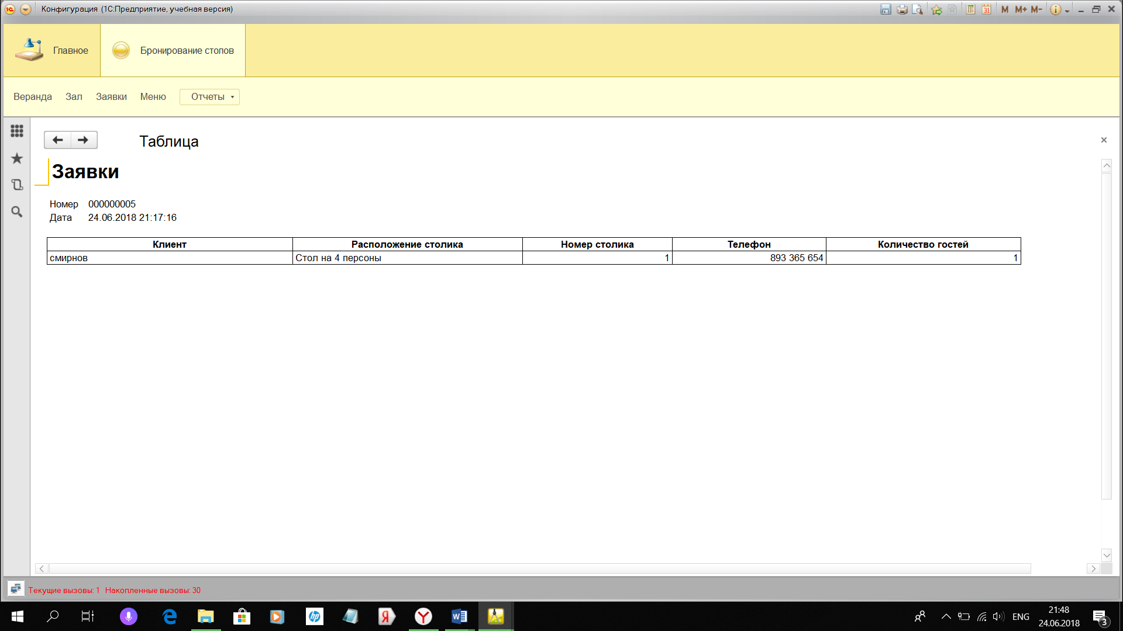Open the Заявки link

coord(111,97)
